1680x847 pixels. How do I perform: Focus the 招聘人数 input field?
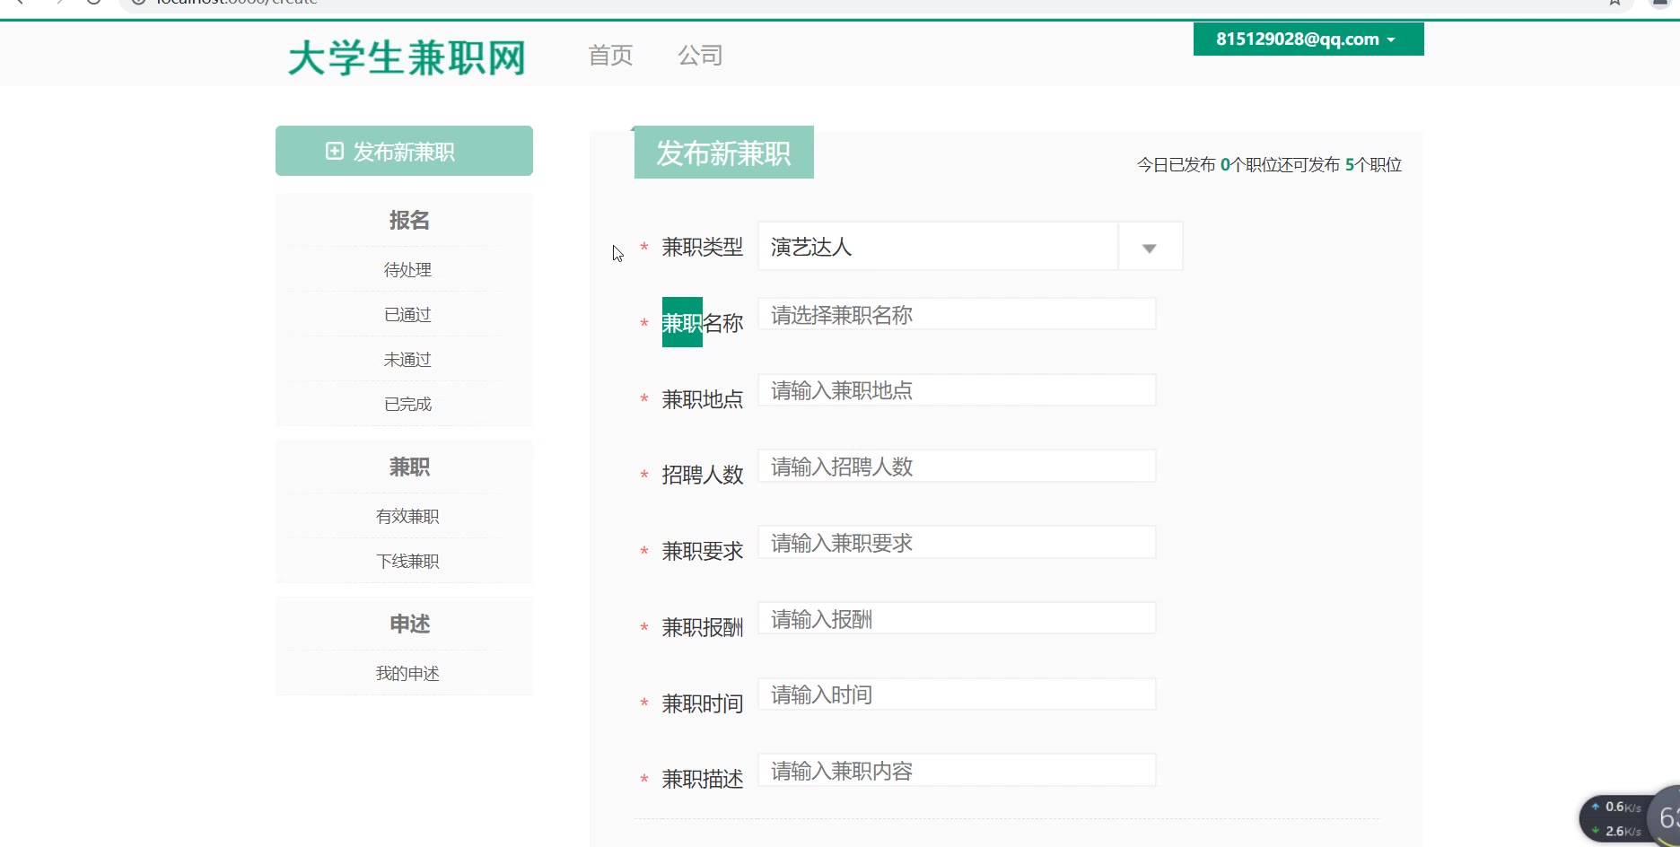coord(957,467)
